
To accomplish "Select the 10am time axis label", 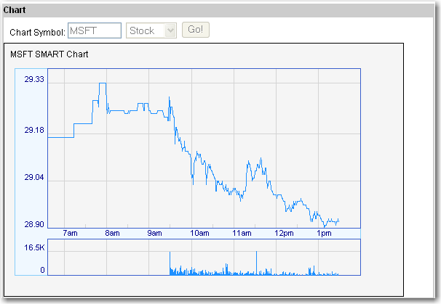I will pyautogui.click(x=199, y=233).
